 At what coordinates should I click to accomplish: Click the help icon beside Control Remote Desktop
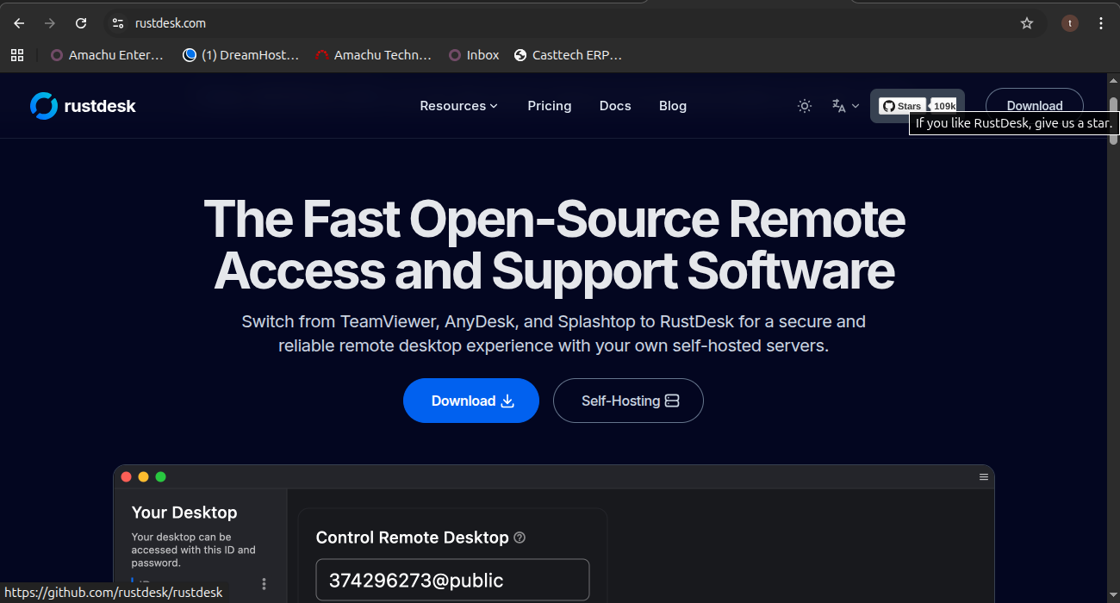[x=520, y=538]
